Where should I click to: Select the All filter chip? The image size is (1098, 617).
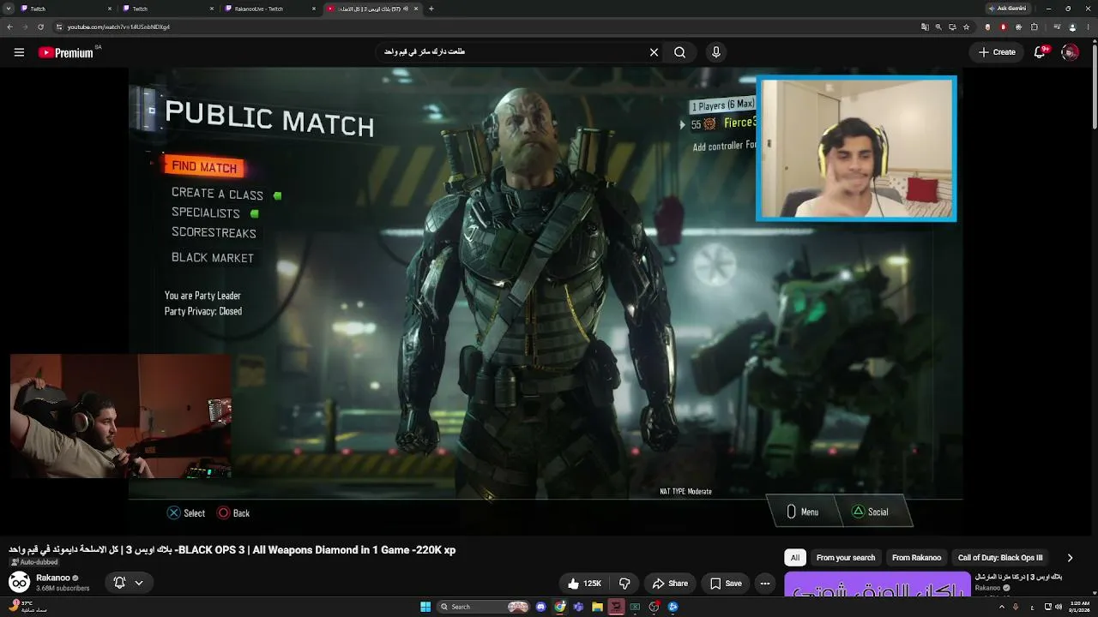pos(795,558)
